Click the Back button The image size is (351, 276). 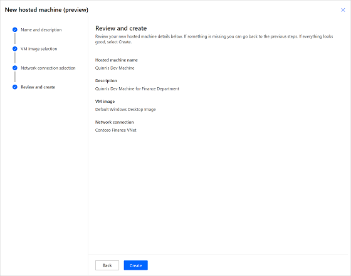tap(107, 265)
